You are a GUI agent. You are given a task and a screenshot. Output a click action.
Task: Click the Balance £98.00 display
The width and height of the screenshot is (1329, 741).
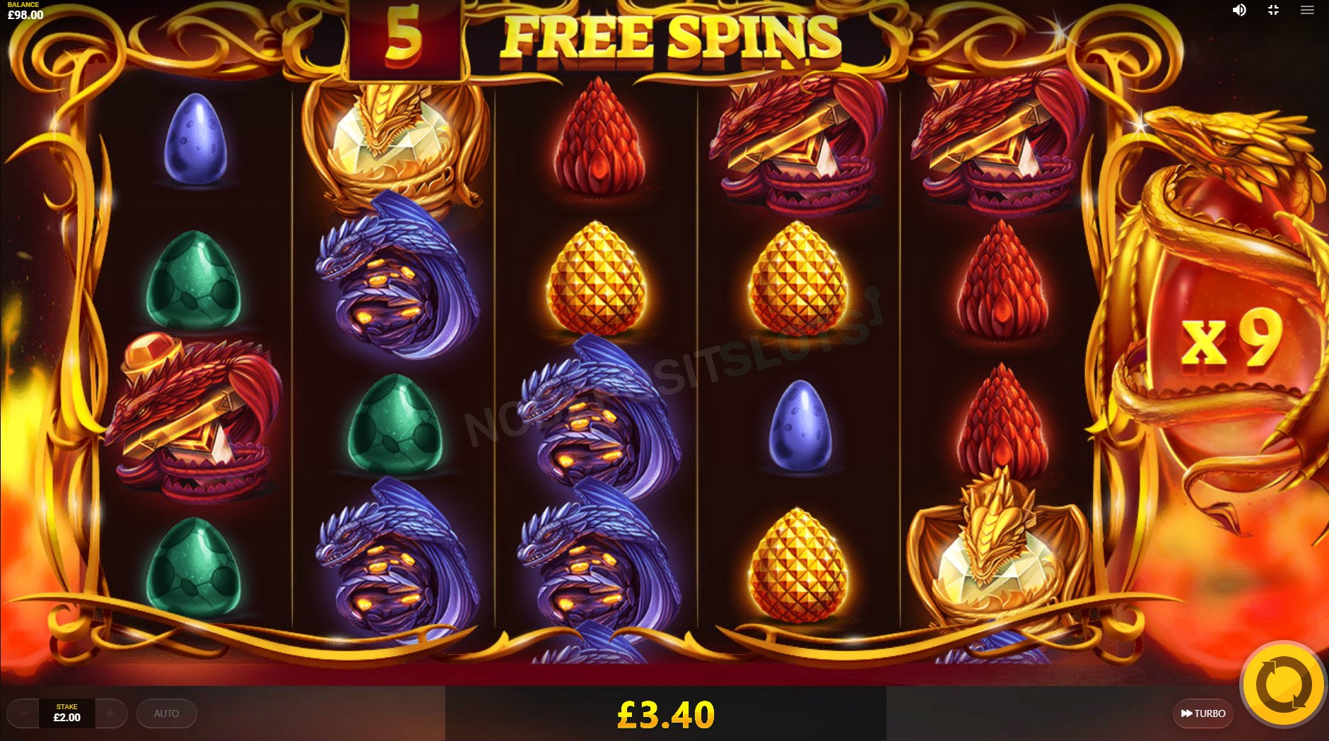(25, 11)
